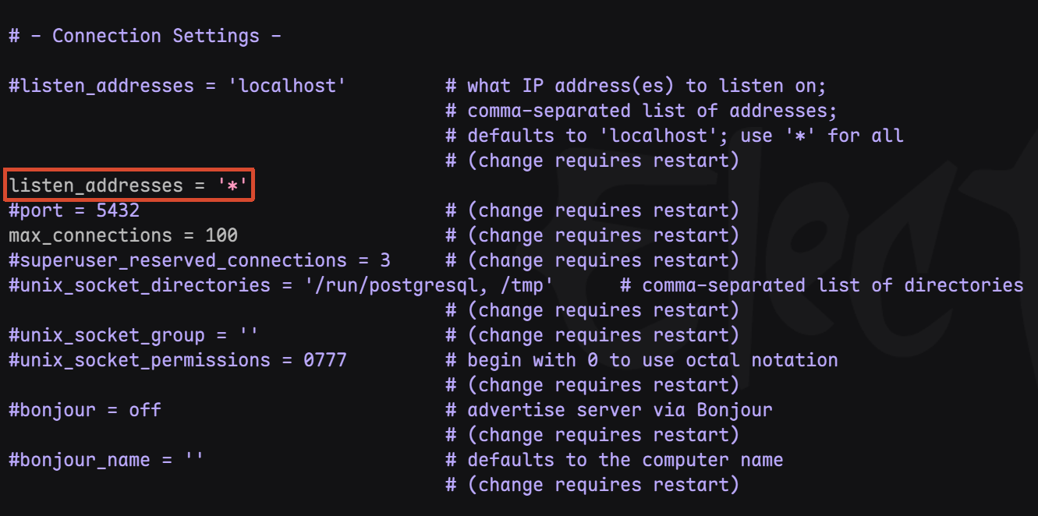1038x516 pixels.
Task: Click the asterisk inside the listen_addresses quotes
Action: [232, 186]
